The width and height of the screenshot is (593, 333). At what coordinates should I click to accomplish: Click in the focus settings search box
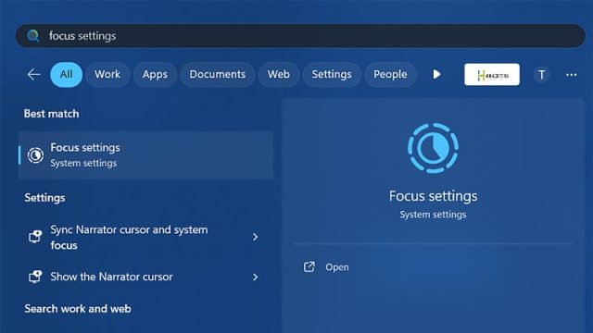[300, 36]
